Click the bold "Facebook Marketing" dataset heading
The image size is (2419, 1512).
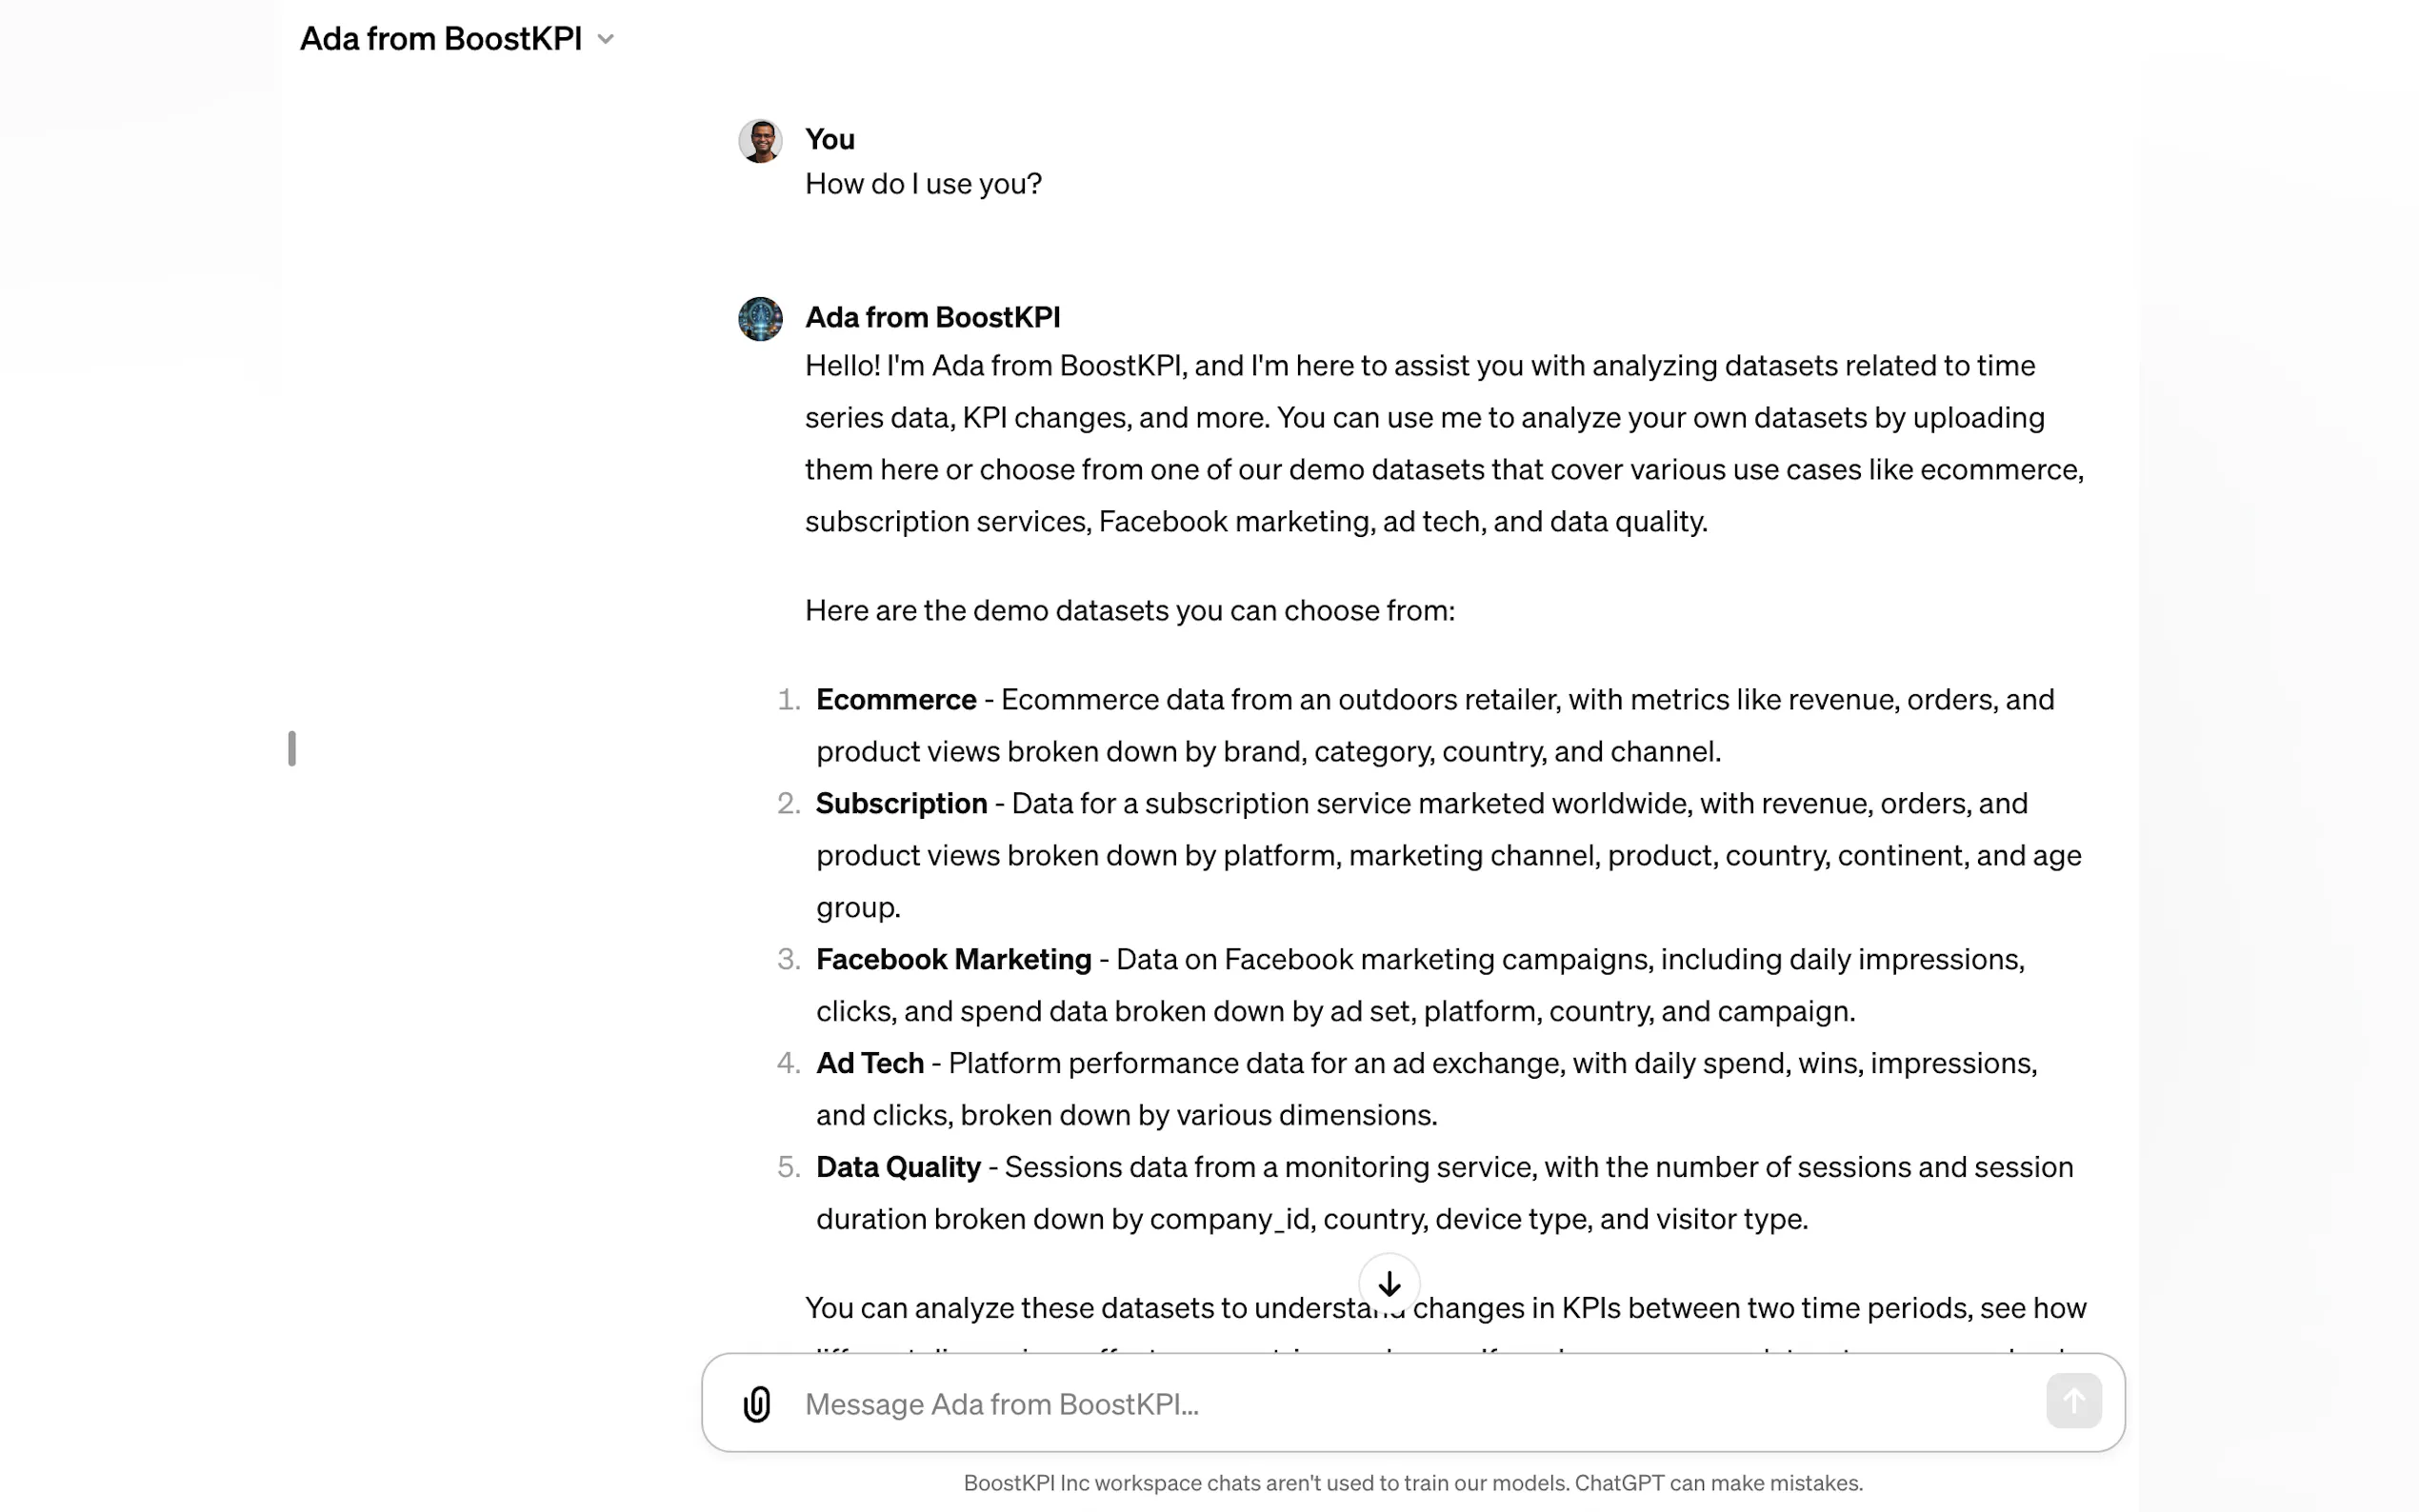click(x=953, y=959)
